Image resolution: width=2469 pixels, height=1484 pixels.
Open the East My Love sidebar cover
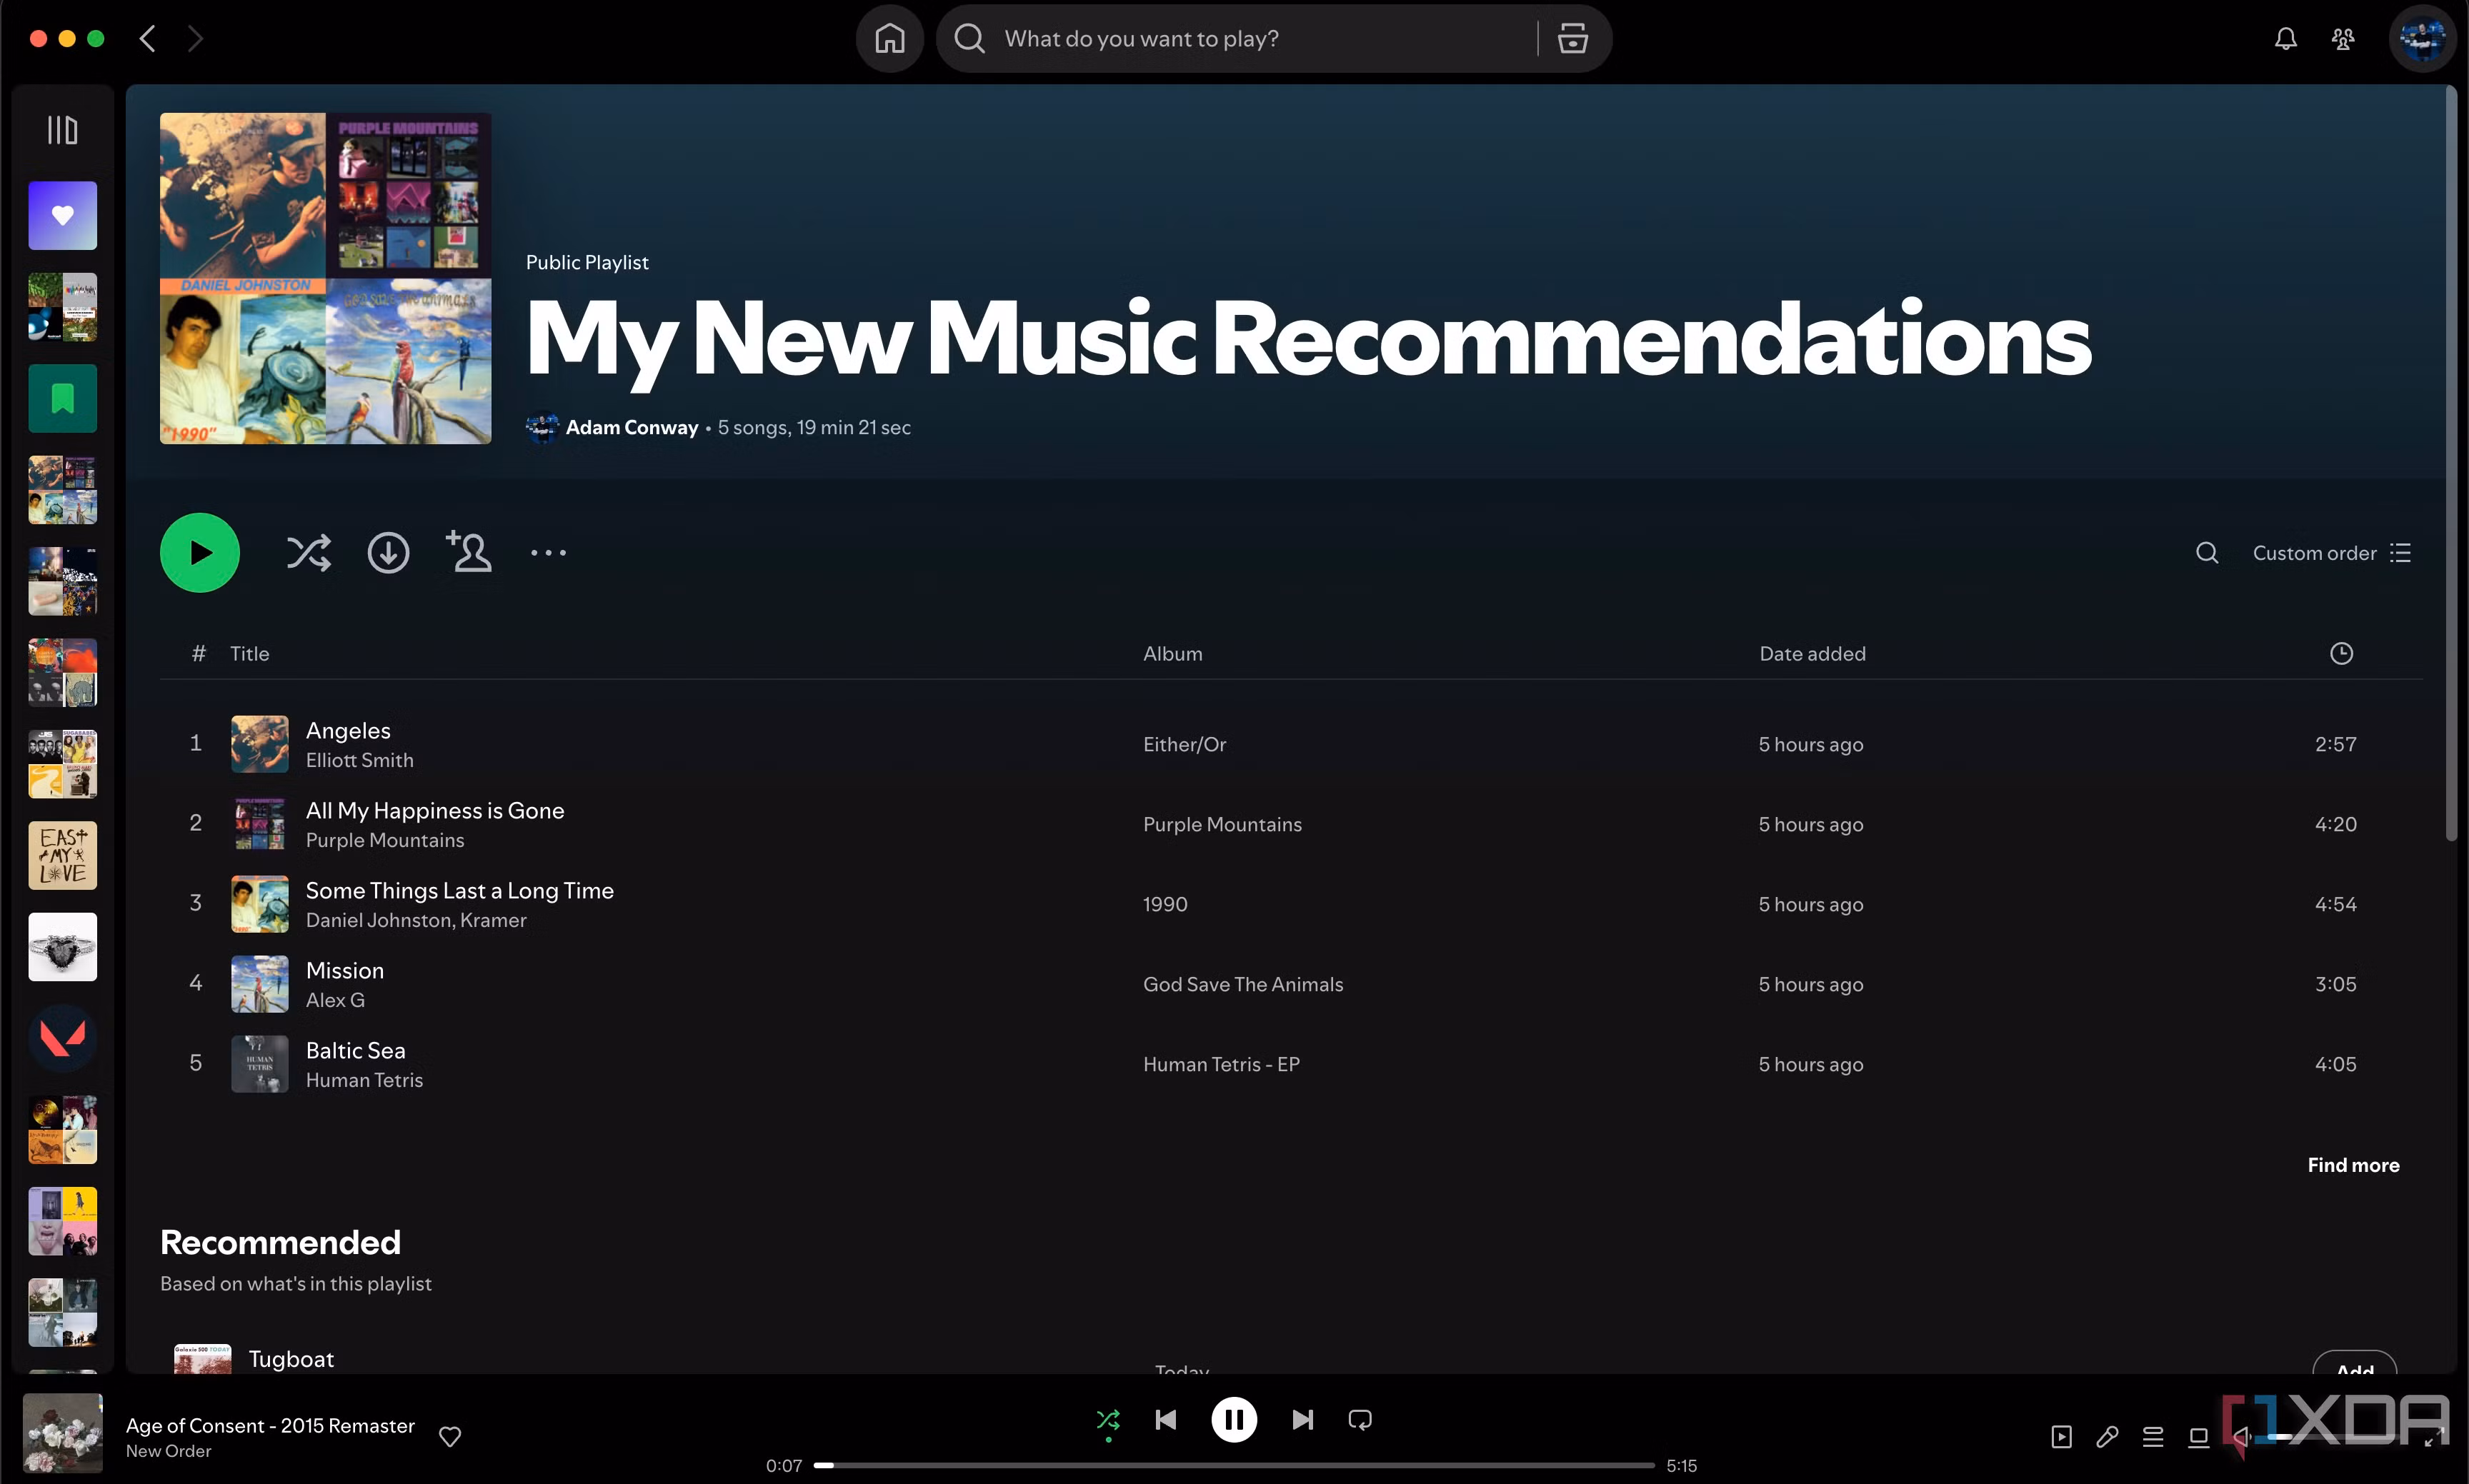[x=62, y=855]
